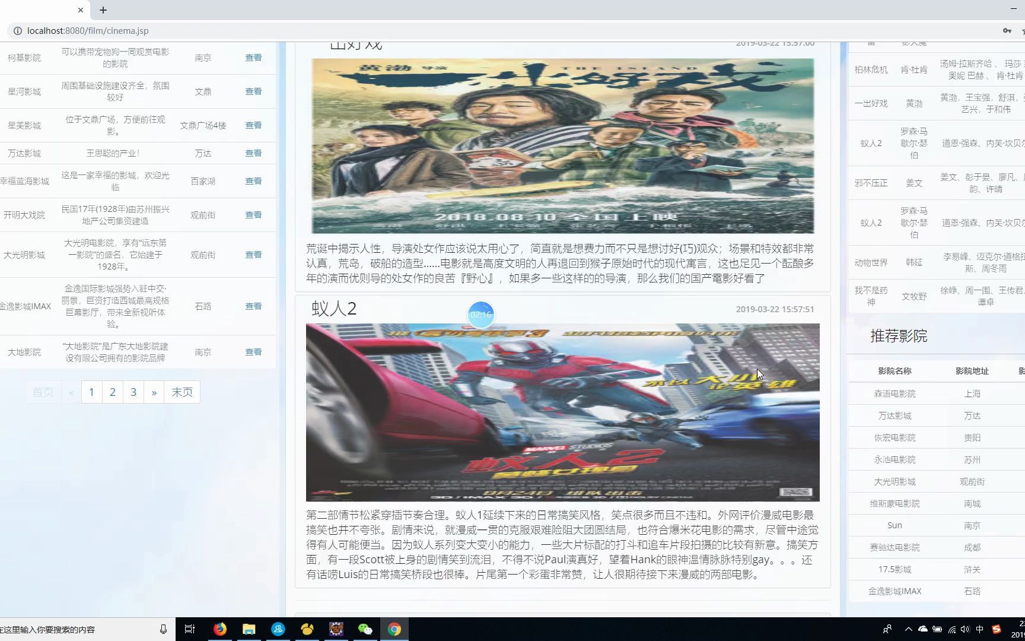Open the Java EE IDE from taskbar

(336, 629)
